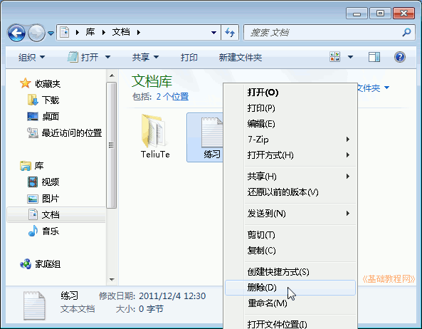Click the change view icon

[334, 57]
